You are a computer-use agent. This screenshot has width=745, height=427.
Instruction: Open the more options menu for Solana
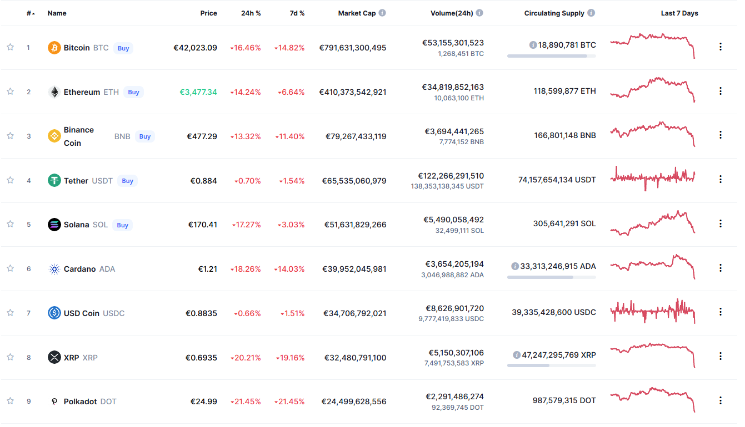click(x=721, y=223)
